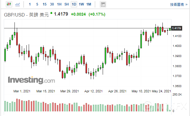The height and width of the screenshot is (116, 190).
Task: Select the 5 minute timeframe
Action: (37, 4)
